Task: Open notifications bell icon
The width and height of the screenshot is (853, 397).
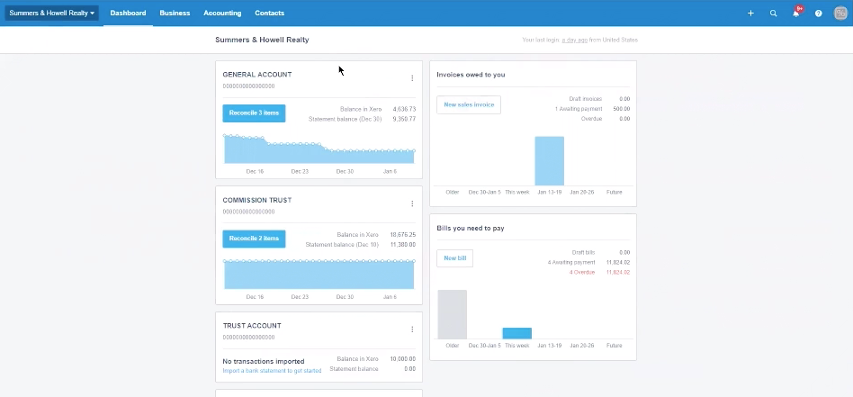Action: [796, 14]
